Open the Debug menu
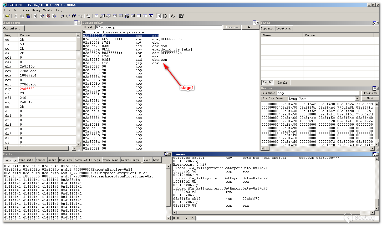Image resolution: width=382 pixels, height=225 pixels. [x=36, y=10]
